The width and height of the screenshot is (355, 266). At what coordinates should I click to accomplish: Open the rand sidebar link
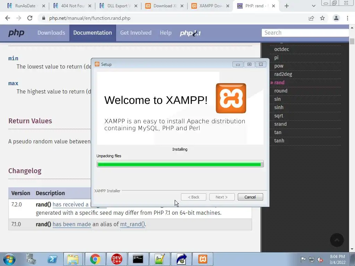pyautogui.click(x=279, y=82)
